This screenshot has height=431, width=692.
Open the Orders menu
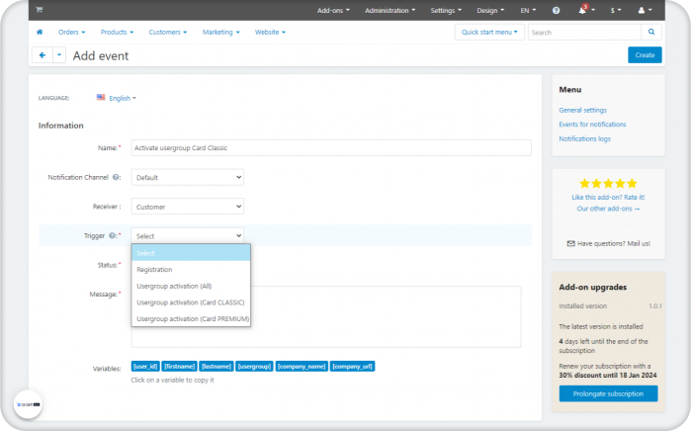71,32
